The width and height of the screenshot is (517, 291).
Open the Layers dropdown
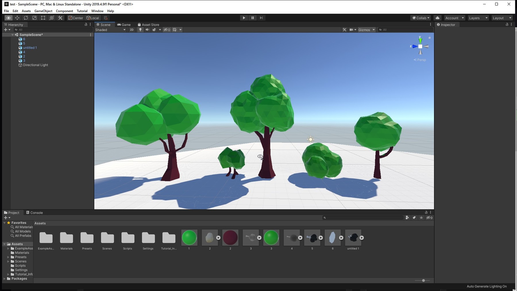pos(478,18)
